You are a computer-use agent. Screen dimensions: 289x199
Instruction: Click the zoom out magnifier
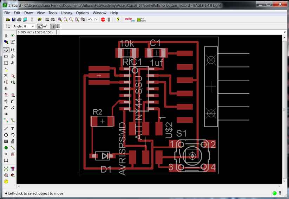[71, 20]
